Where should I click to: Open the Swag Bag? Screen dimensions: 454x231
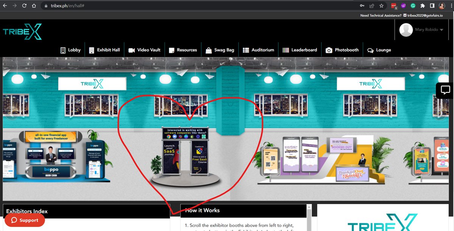pos(220,50)
